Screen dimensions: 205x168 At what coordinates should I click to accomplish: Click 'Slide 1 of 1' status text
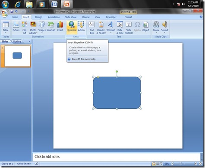pos(7,164)
